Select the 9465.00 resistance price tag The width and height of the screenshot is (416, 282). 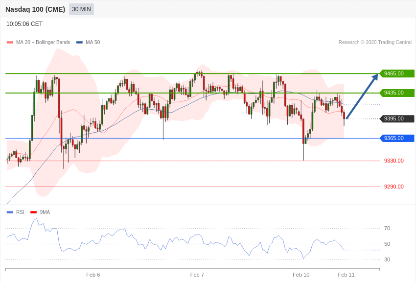click(397, 73)
